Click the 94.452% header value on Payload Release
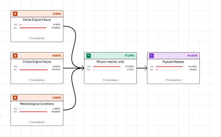Image resolution: width=221 pixels, height=137 pixels. (192, 56)
